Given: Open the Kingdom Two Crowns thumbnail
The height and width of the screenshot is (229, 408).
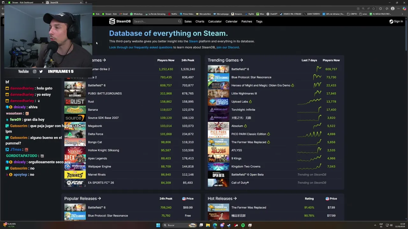Looking at the screenshot, I should tap(218, 166).
